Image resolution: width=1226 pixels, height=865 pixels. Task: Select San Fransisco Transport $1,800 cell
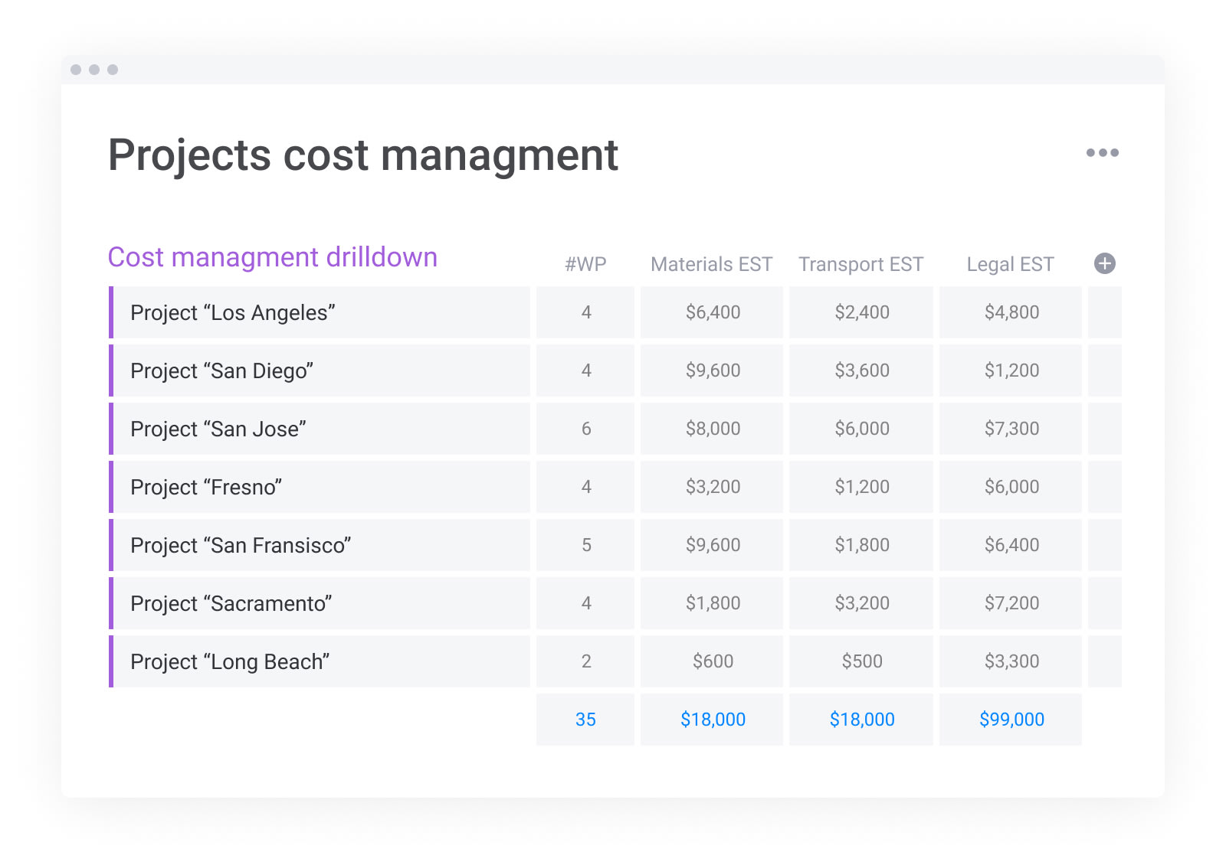coord(861,545)
